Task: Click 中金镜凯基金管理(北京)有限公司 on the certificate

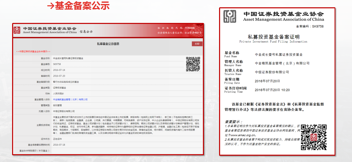Action: click(x=282, y=63)
